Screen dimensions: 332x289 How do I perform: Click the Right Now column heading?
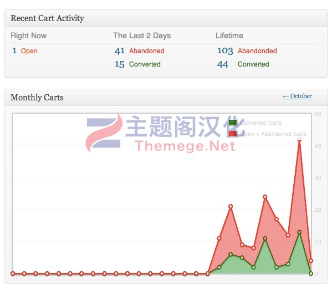click(x=29, y=36)
